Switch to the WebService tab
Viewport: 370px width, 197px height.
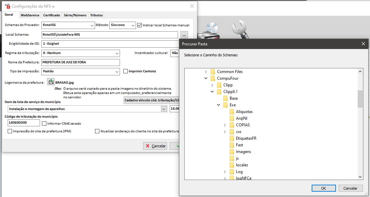(x=30, y=15)
